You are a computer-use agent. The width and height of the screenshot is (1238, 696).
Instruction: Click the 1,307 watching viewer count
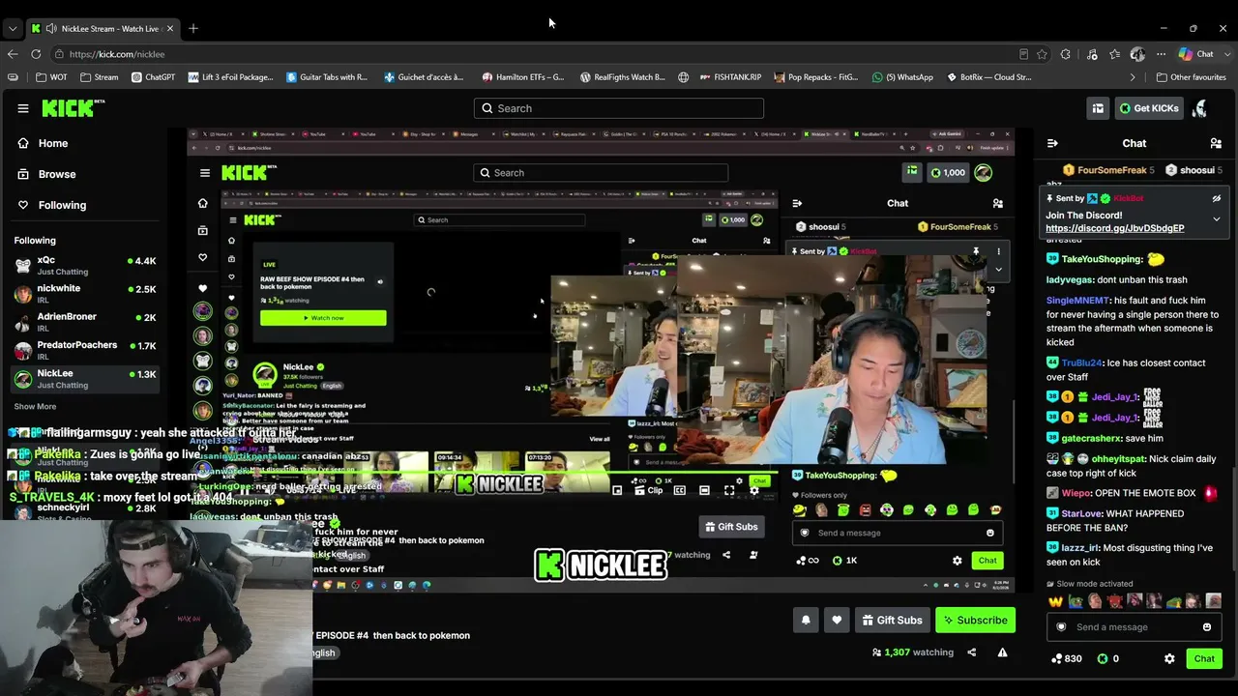point(913,652)
